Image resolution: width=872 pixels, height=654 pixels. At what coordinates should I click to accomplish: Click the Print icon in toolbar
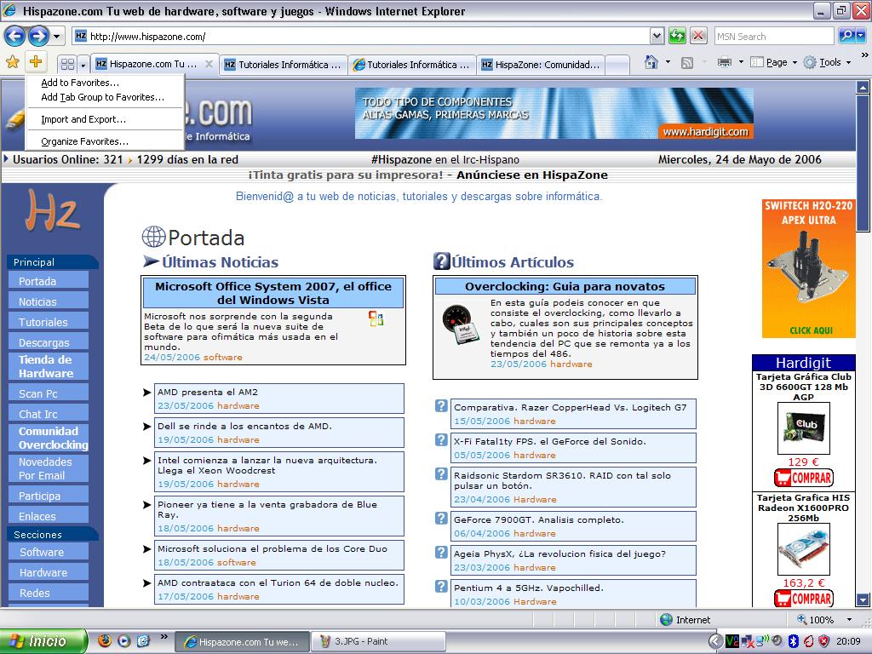tap(725, 62)
